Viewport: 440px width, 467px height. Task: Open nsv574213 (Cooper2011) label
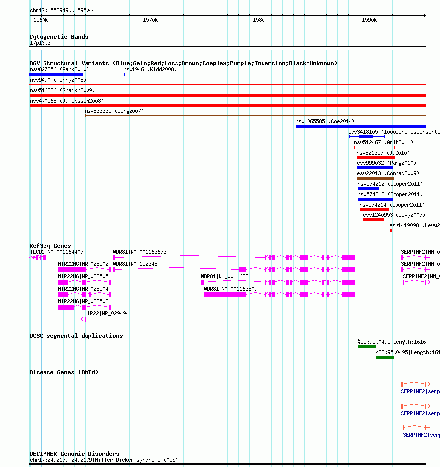pyautogui.click(x=390, y=195)
